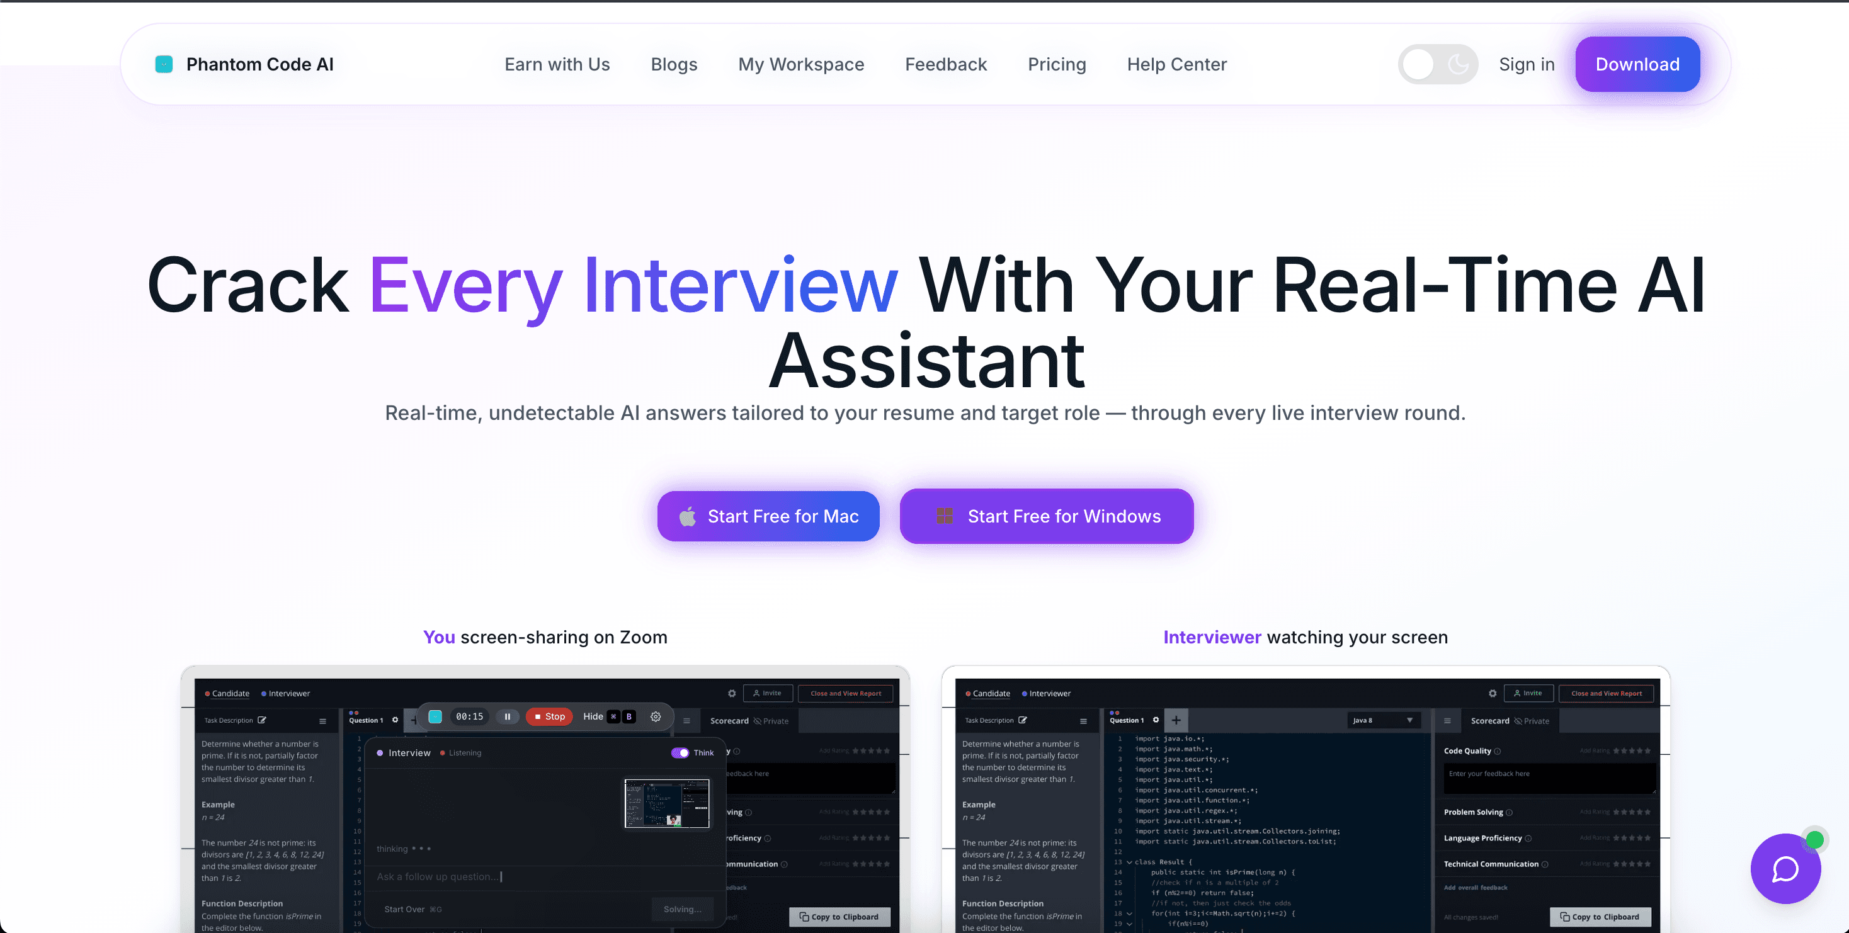Toggle the dark mode switch
The height and width of the screenshot is (933, 1849).
[1438, 65]
